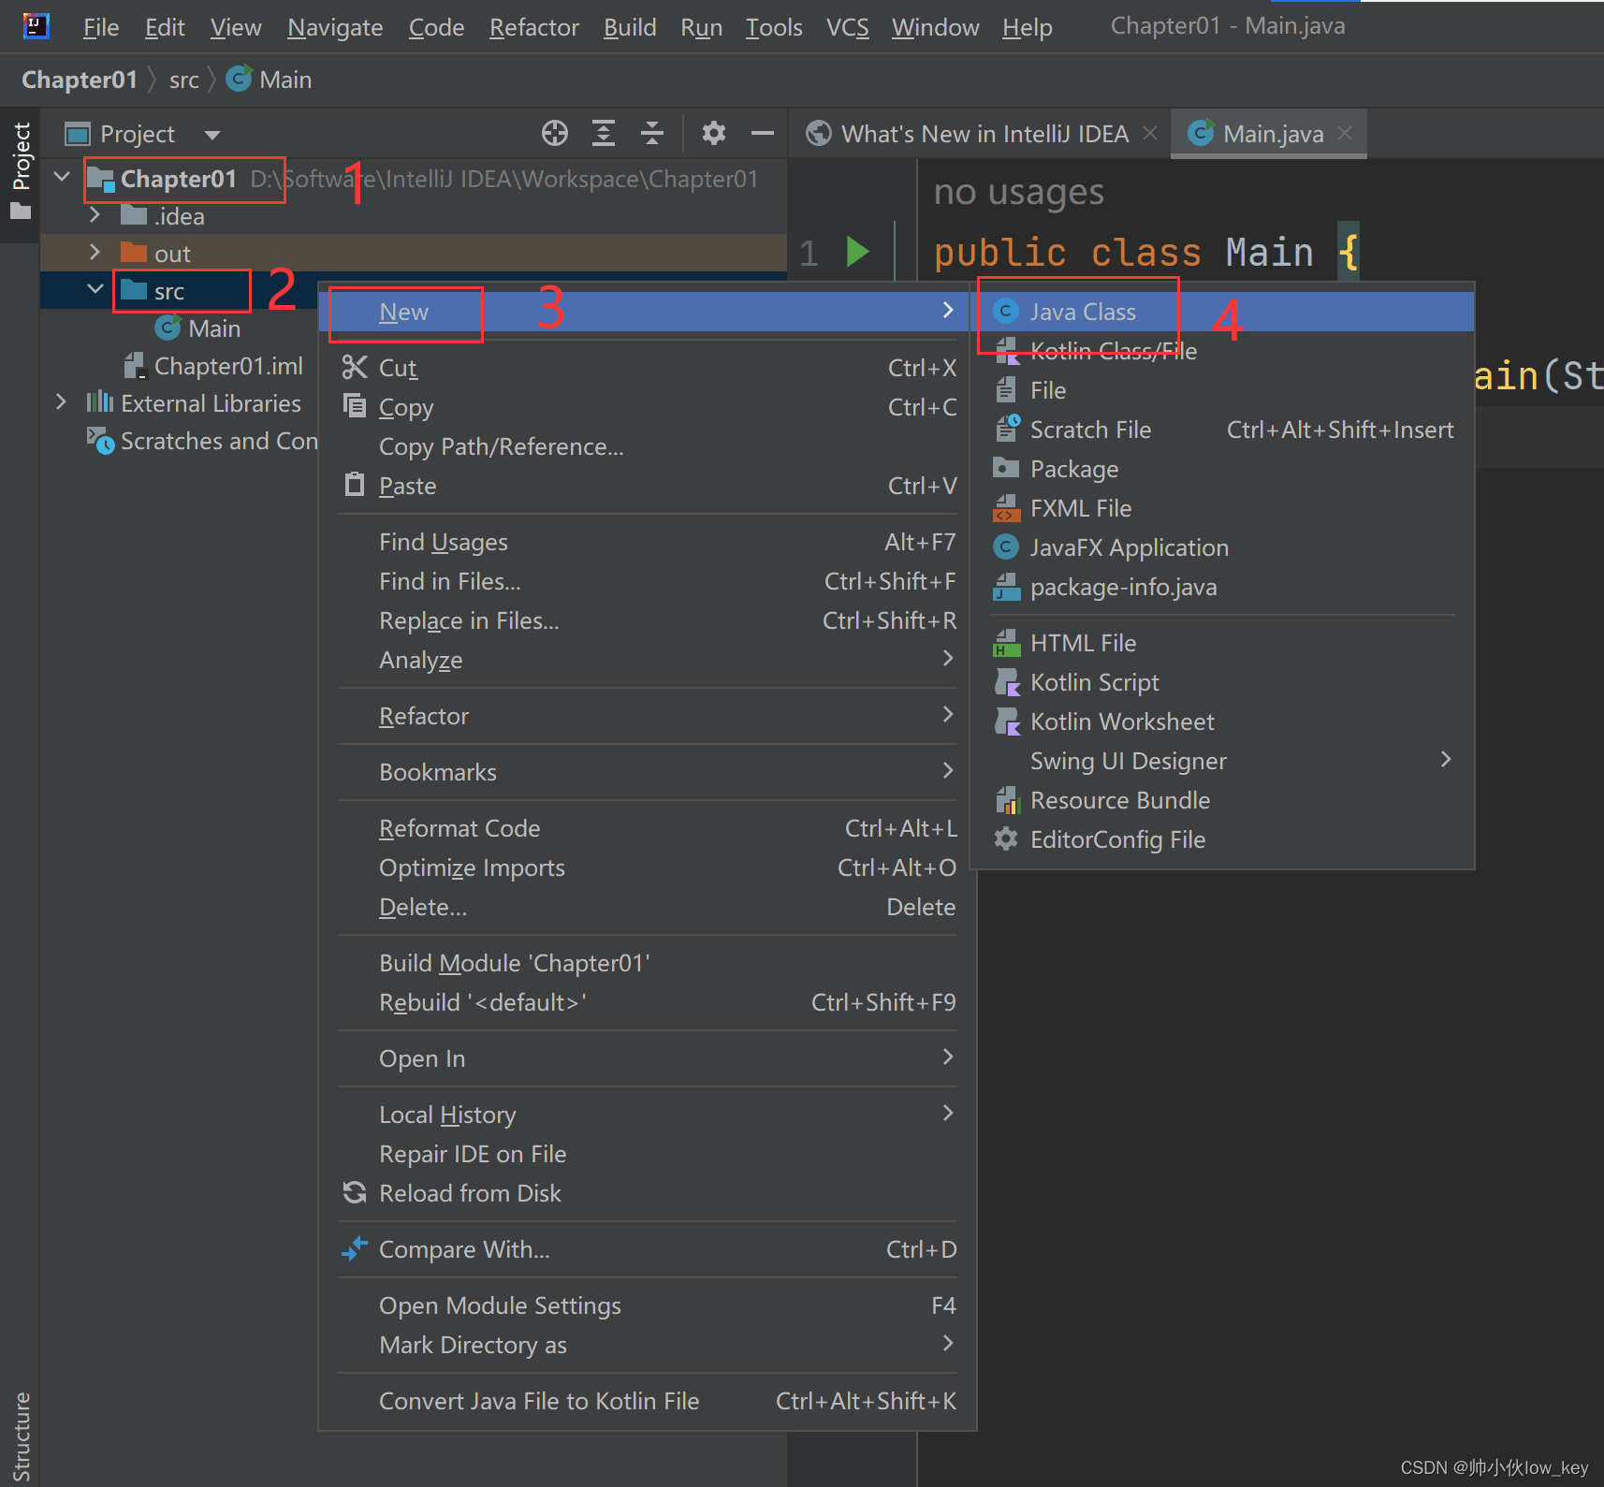Collapse the Chapter01 root node
The width and height of the screenshot is (1604, 1487).
62,177
